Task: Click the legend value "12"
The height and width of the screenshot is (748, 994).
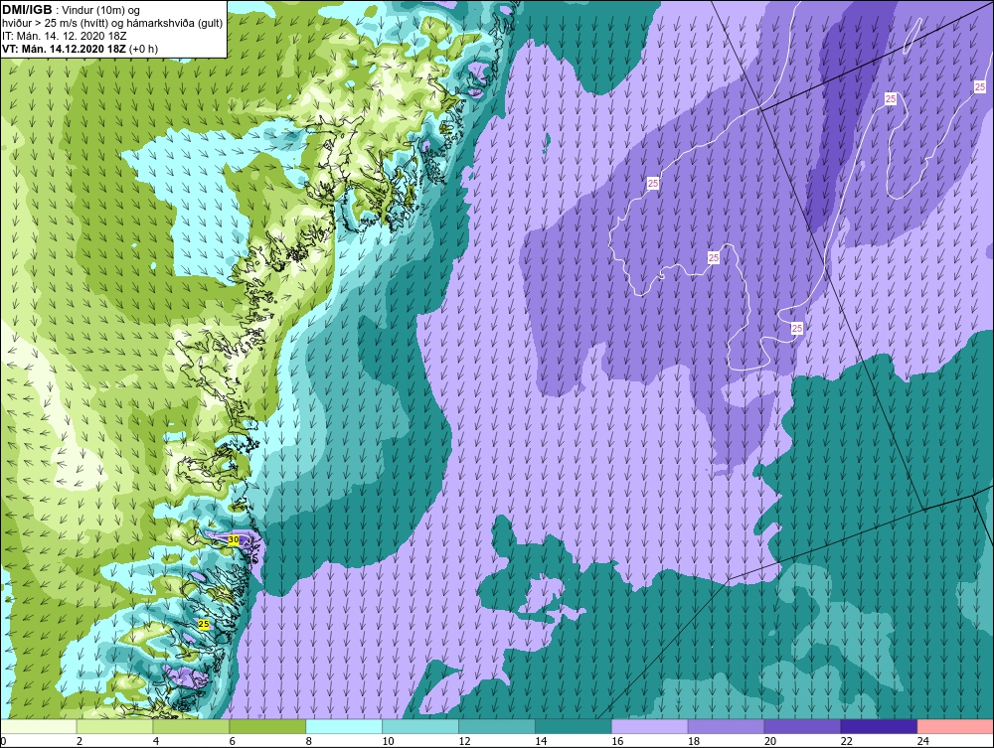Action: 464,741
